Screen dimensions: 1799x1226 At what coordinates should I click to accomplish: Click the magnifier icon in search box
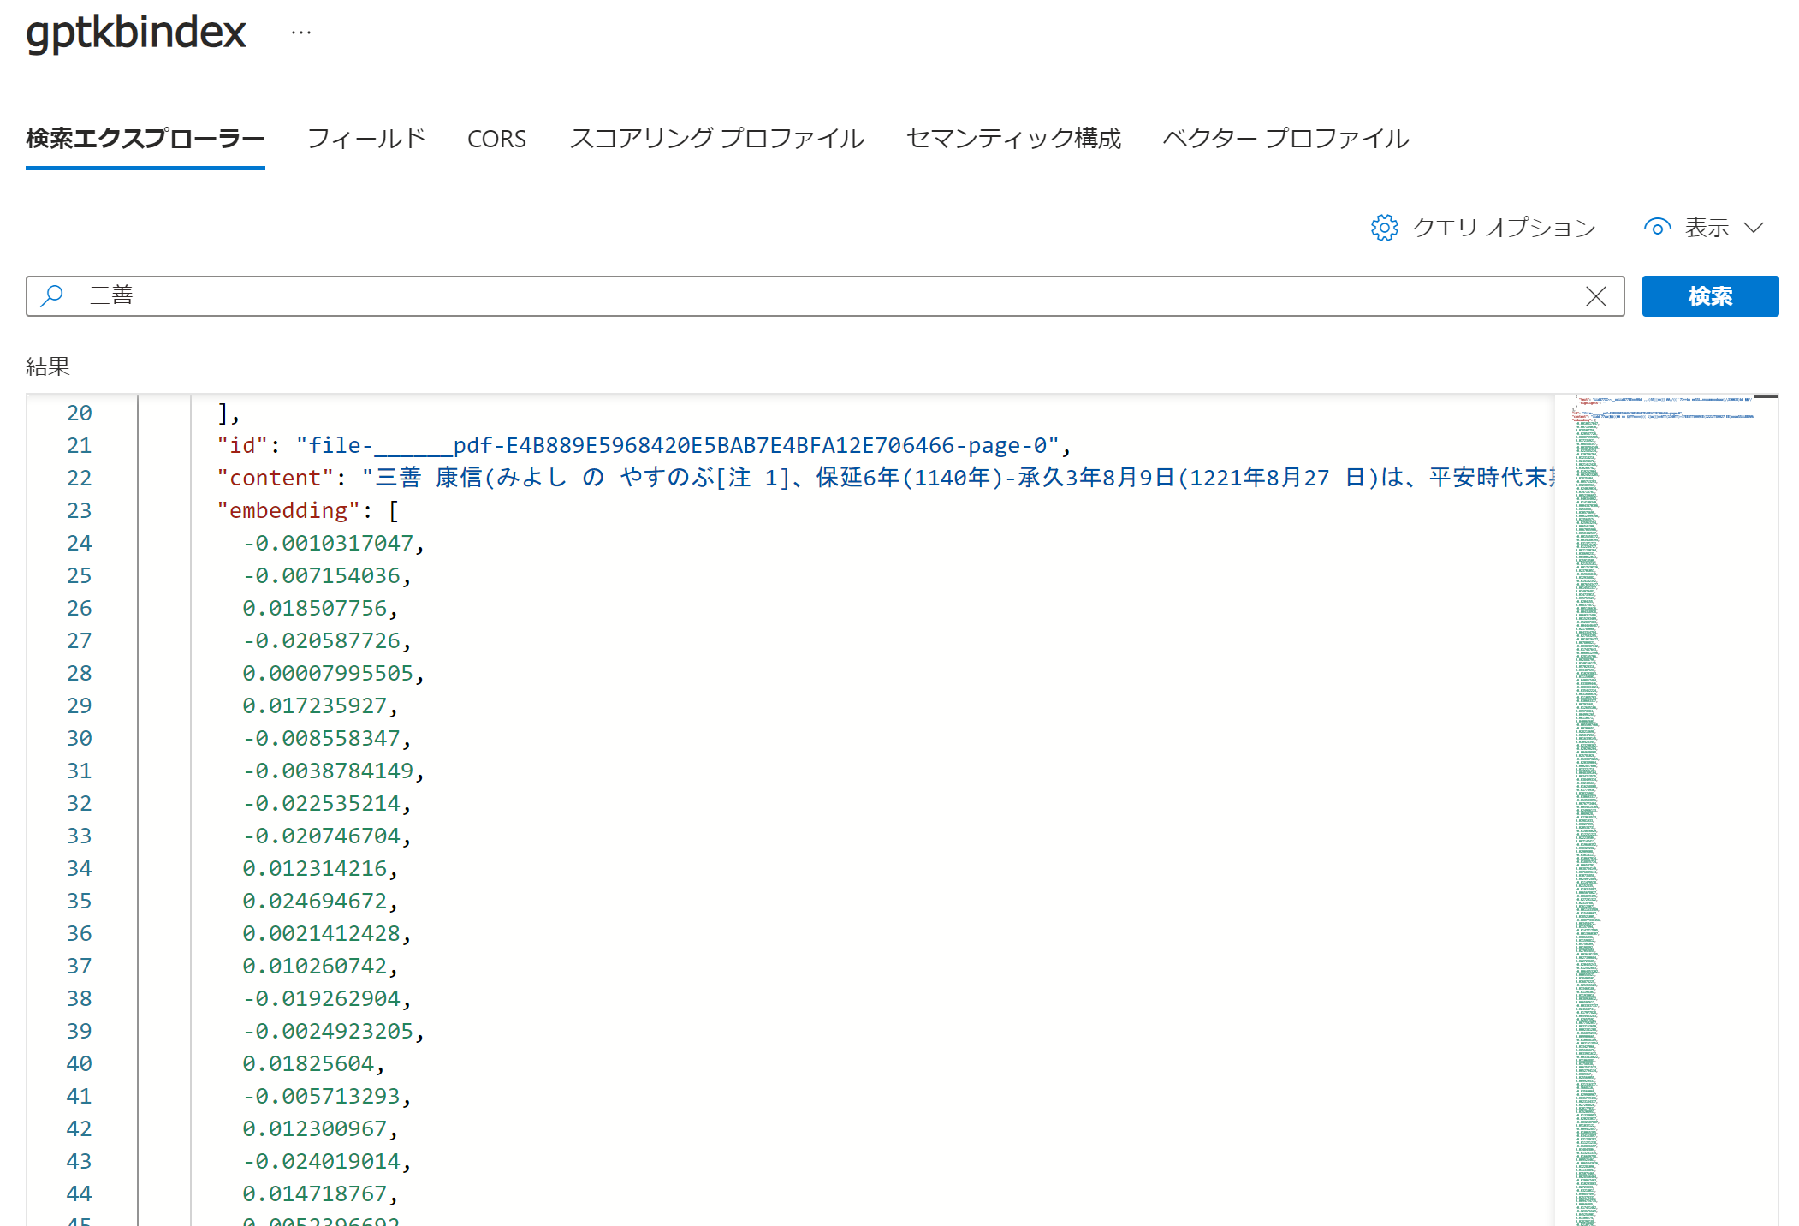coord(52,296)
